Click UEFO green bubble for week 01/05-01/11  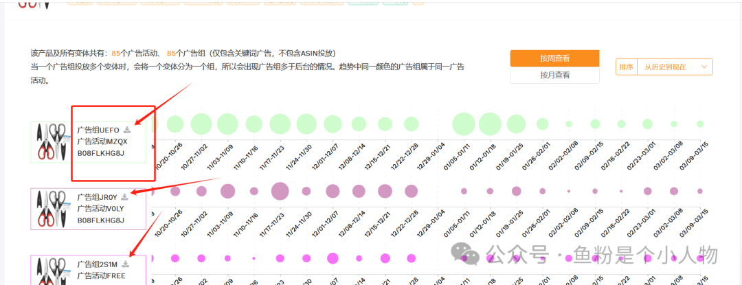pos(464,124)
